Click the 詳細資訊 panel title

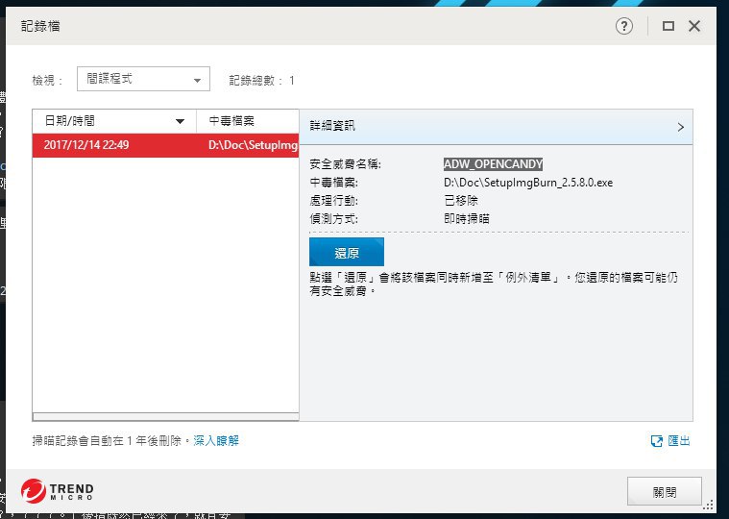[x=332, y=126]
